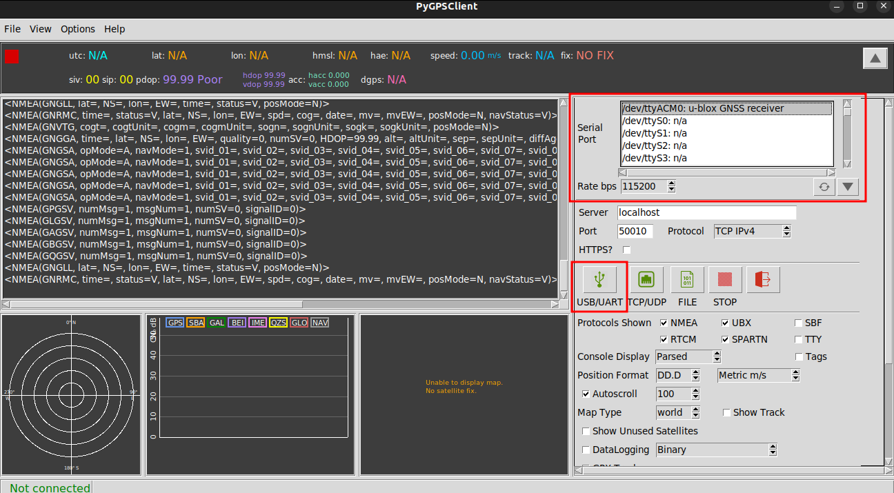Click the GPGSV console line
The width and height of the screenshot is (894, 493).
pyautogui.click(x=155, y=209)
